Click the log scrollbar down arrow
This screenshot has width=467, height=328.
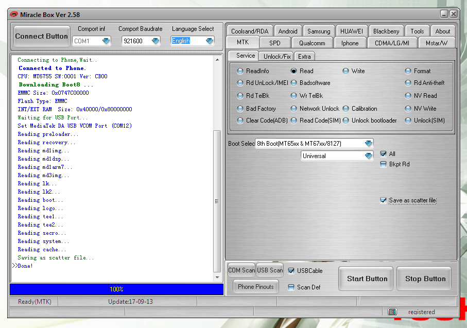pos(217,278)
